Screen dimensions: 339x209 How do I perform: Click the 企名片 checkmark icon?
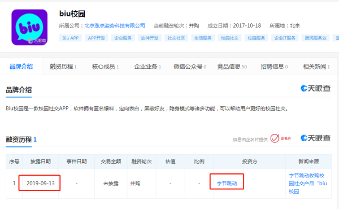point(275,138)
